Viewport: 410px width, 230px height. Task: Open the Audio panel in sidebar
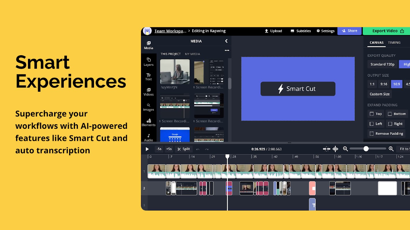[x=148, y=137]
